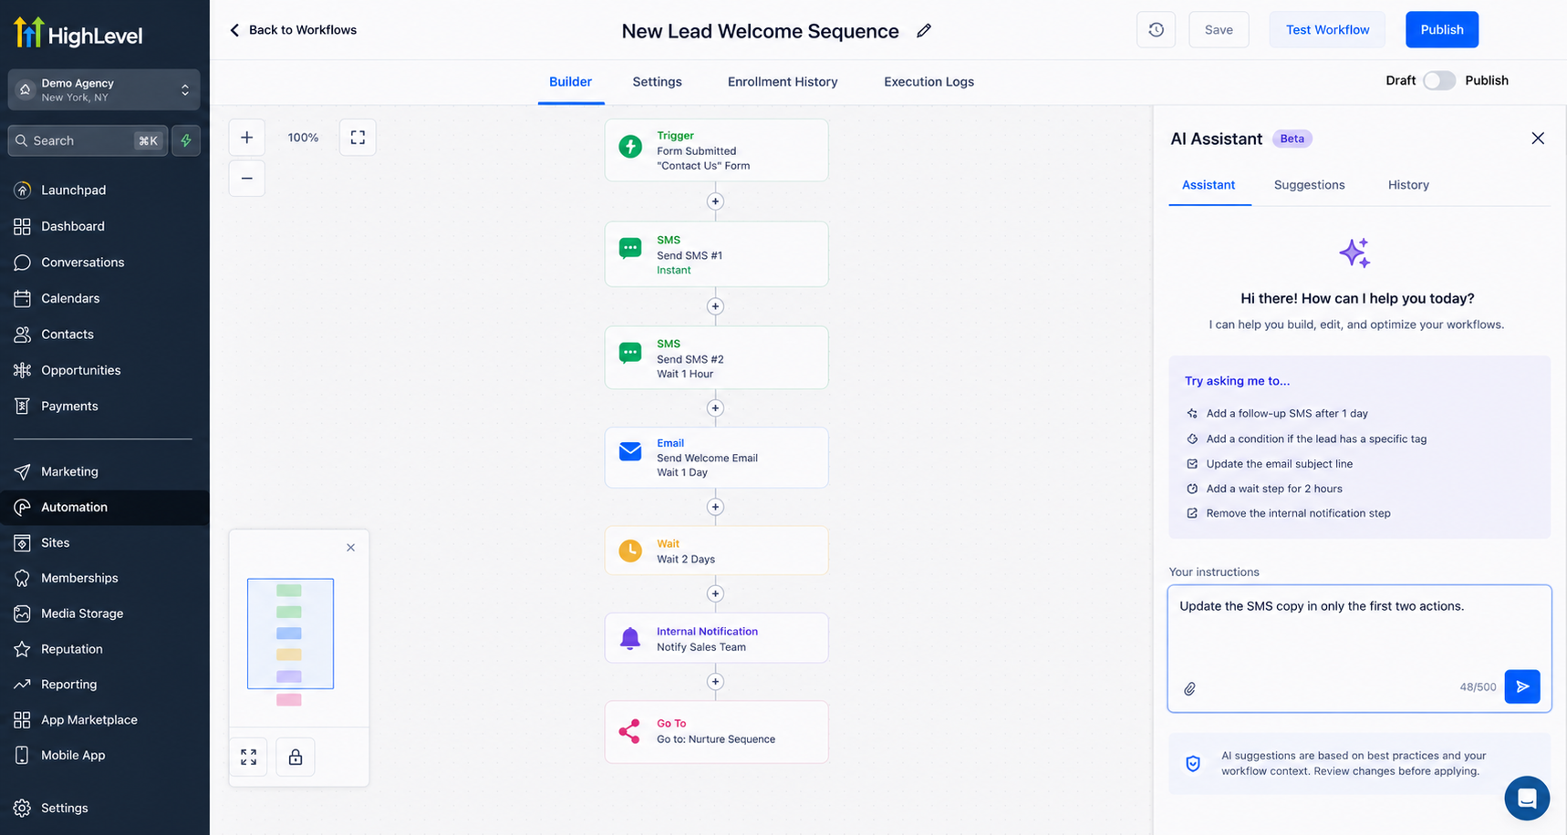This screenshot has width=1567, height=835.
Task: Click the Test Workflow button
Action: click(1327, 30)
